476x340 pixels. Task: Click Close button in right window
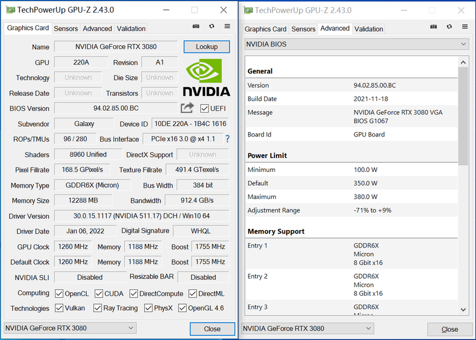pos(450,329)
